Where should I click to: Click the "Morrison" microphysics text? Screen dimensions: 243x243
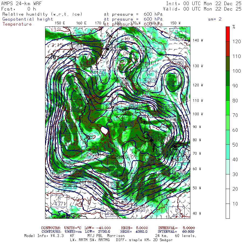(x=116, y=236)
